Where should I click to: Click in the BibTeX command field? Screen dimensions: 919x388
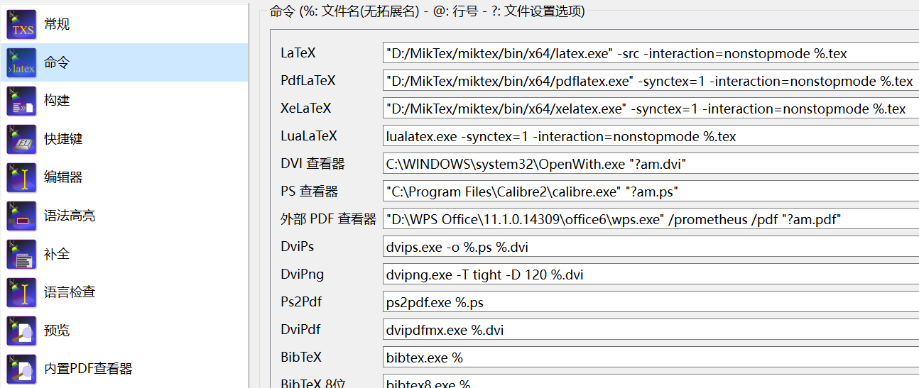pos(651,357)
